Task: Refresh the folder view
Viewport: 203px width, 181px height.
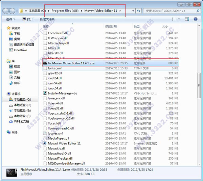Action: click(139, 11)
